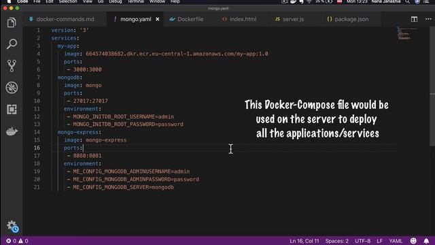Click ME_CONFIG_MONGODB_ADMINPASSWORD=password line
435x245 pixels.
[x=136, y=180]
